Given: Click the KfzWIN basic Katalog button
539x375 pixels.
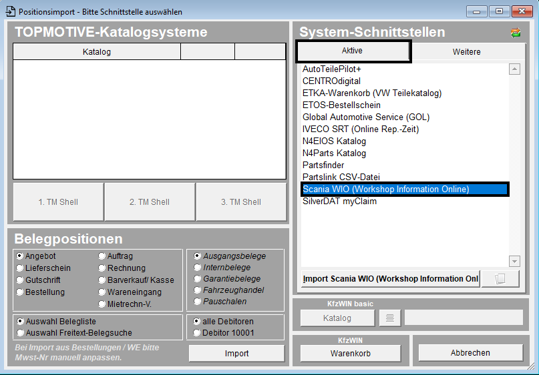Looking at the screenshot, I should click(337, 318).
